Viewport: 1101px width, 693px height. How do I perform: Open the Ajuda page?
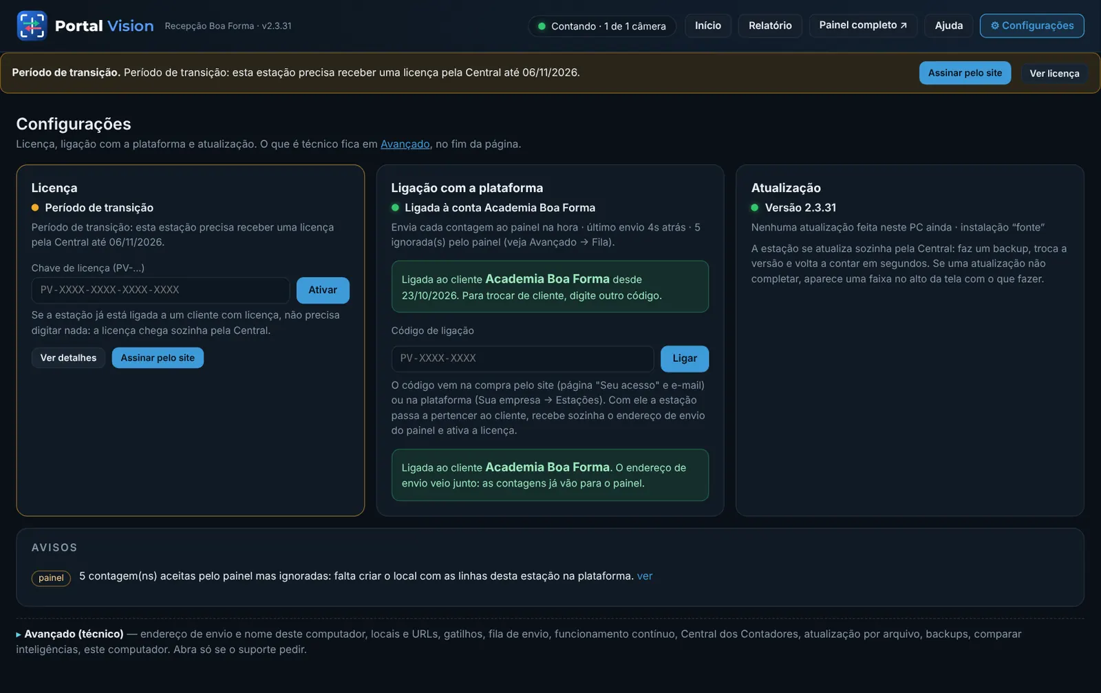click(949, 25)
